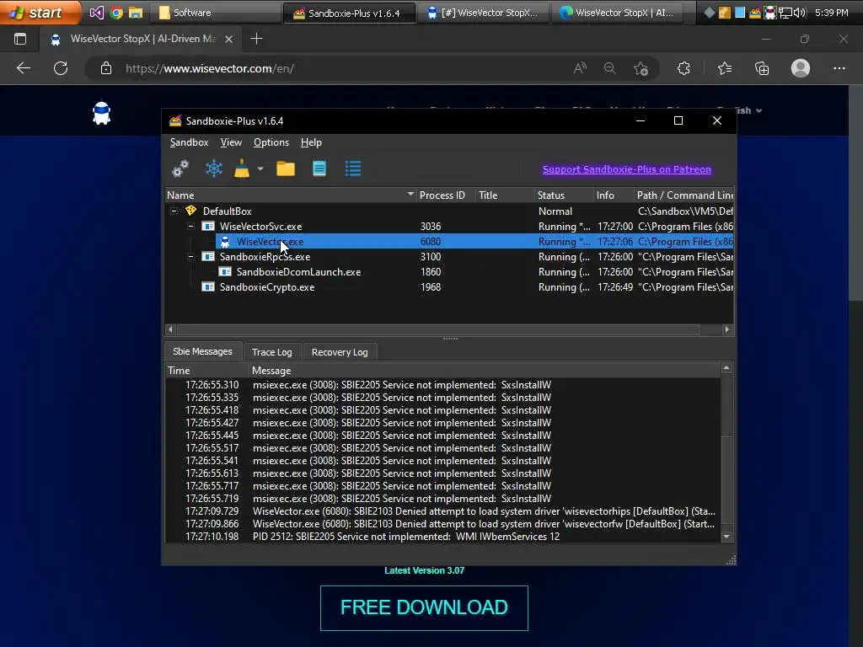Click the yellow folder toolbar icon
This screenshot has width=863, height=647.
[286, 168]
